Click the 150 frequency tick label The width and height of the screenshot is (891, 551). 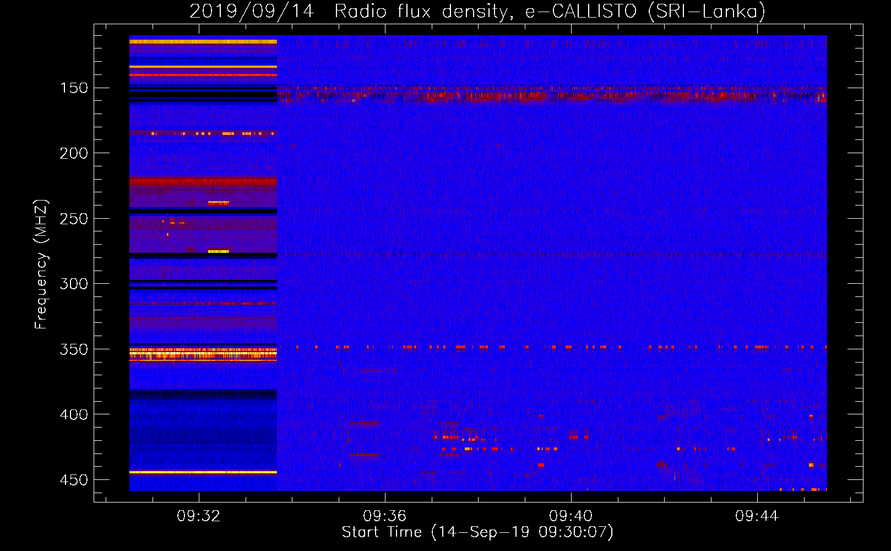[x=74, y=88]
